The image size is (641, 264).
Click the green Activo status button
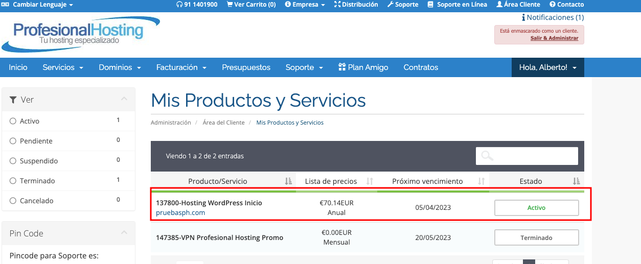pyautogui.click(x=536, y=208)
